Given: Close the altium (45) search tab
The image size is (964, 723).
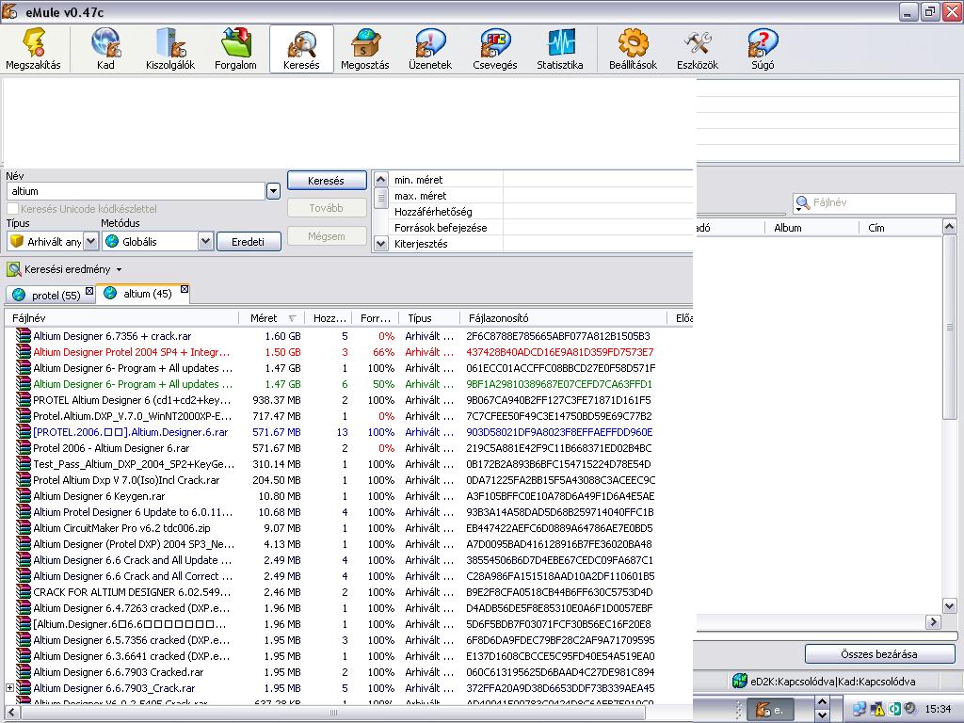Looking at the screenshot, I should click(185, 290).
